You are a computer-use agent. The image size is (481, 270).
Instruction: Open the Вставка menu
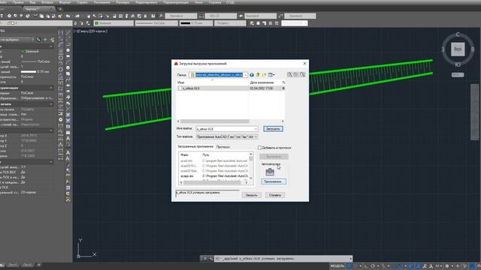coord(47,2)
